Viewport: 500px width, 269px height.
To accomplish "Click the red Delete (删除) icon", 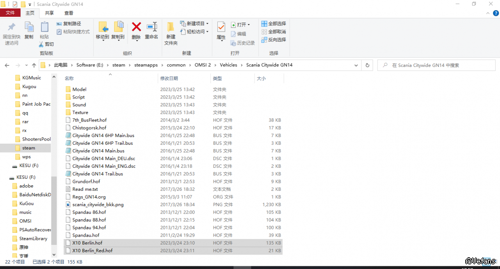I will click(x=136, y=27).
